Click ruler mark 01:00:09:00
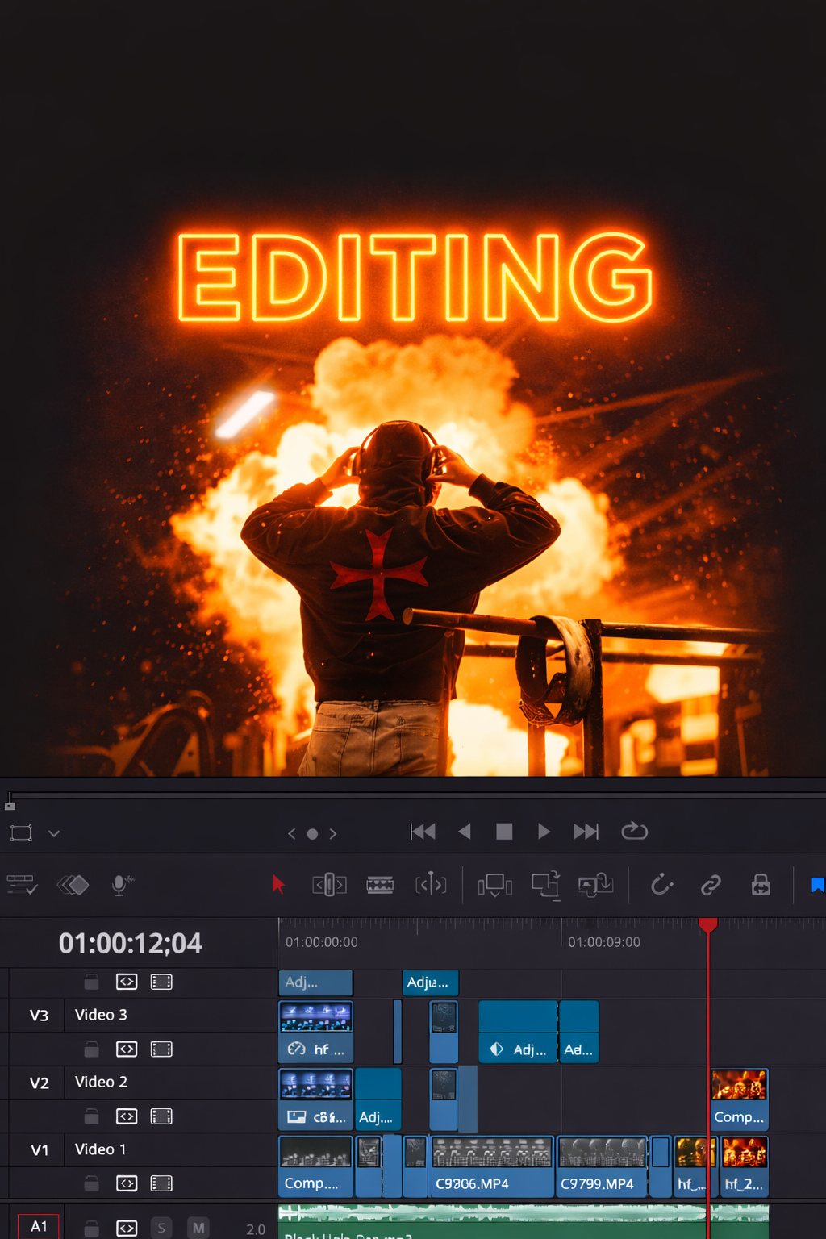826x1239 pixels. [604, 942]
